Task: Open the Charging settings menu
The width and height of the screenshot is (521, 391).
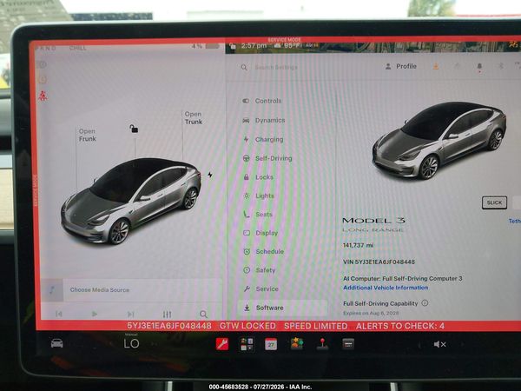Action: tap(263, 139)
